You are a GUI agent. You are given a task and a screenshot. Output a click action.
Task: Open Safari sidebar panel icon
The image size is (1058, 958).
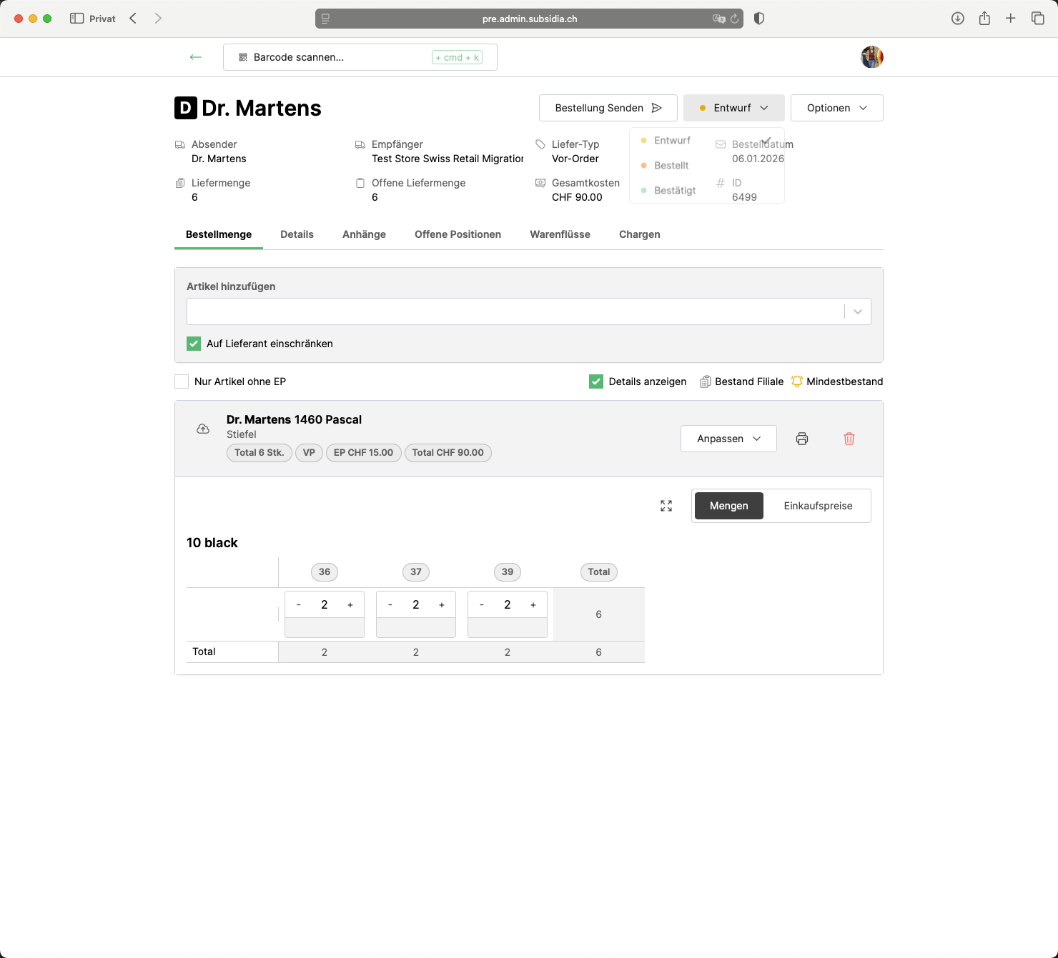[76, 19]
